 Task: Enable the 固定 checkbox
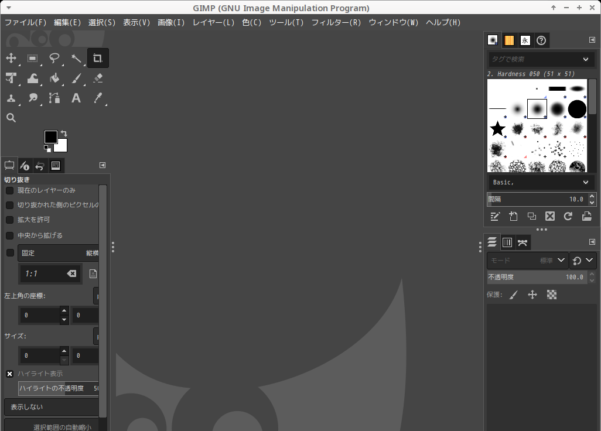[x=11, y=253]
